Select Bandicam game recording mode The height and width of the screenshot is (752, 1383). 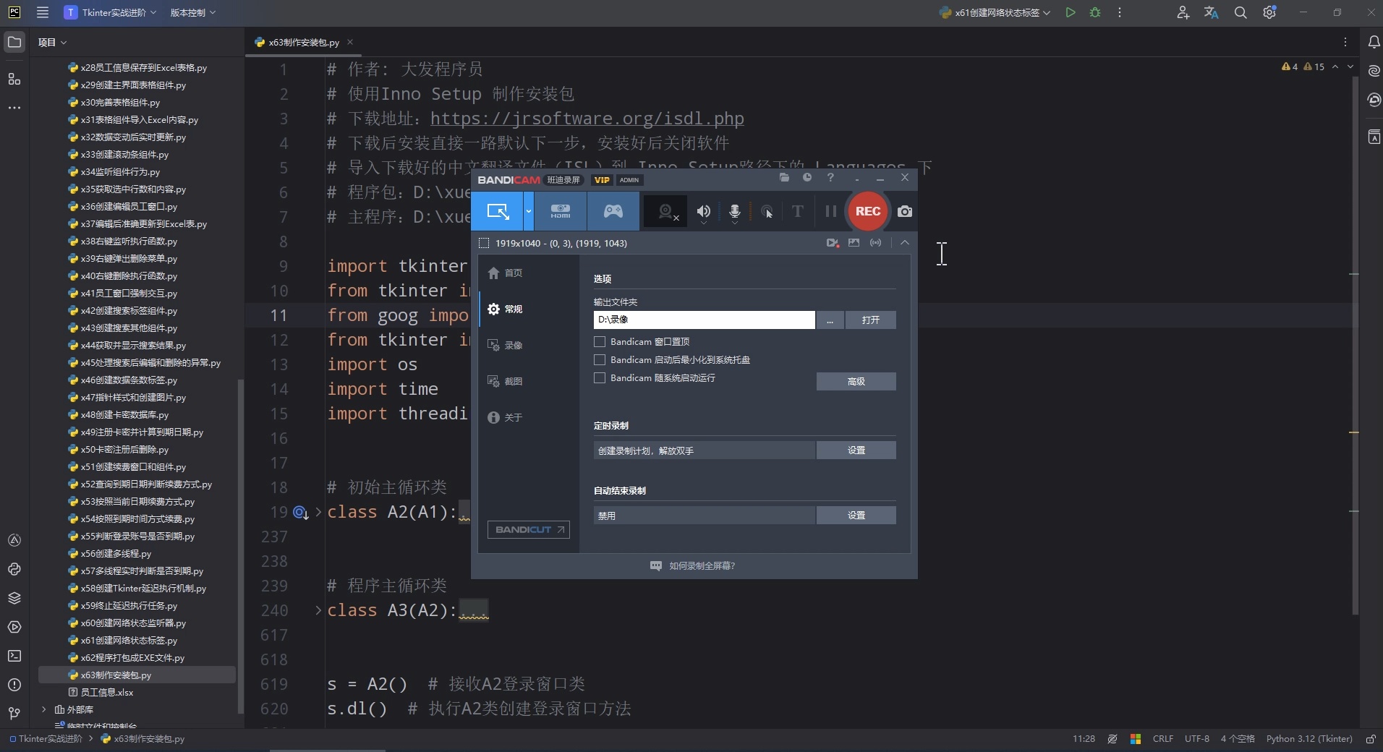tap(613, 211)
